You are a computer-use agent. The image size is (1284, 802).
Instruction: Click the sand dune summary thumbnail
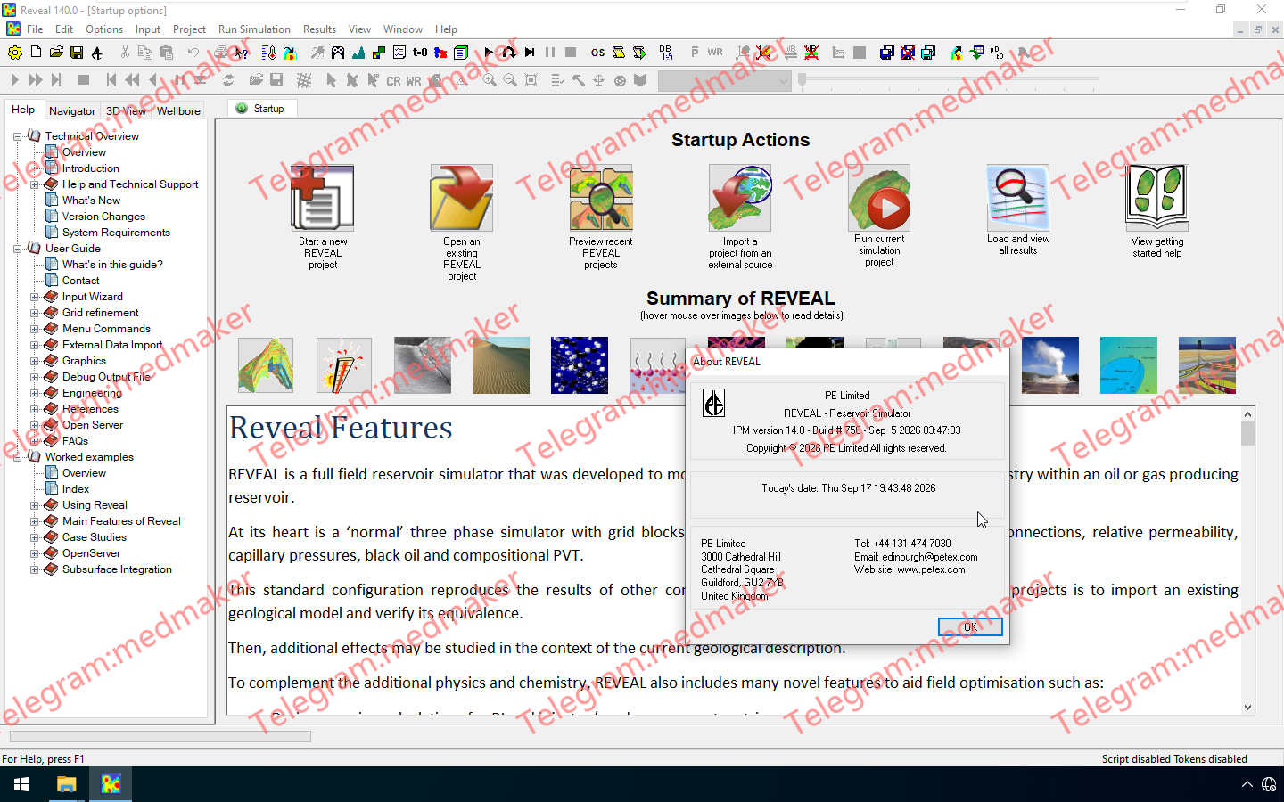tap(501, 365)
